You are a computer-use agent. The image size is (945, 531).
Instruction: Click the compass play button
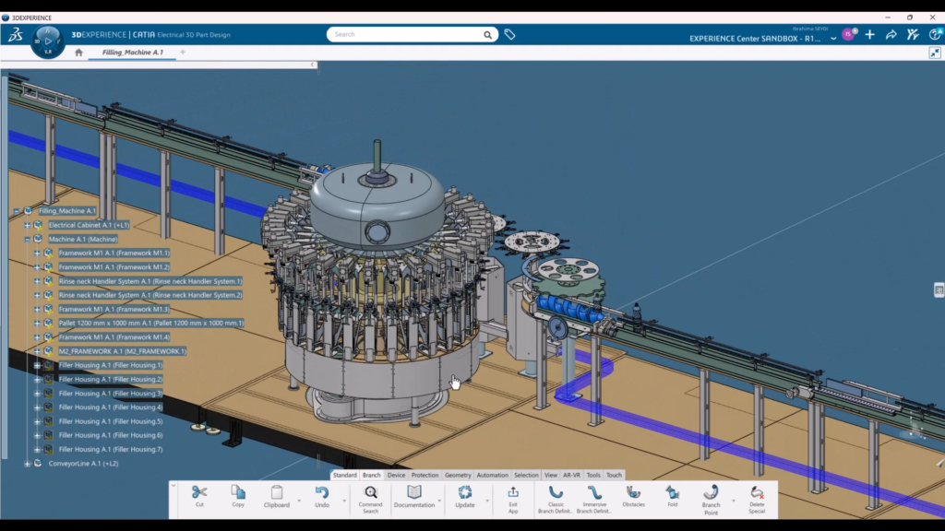tap(48, 41)
